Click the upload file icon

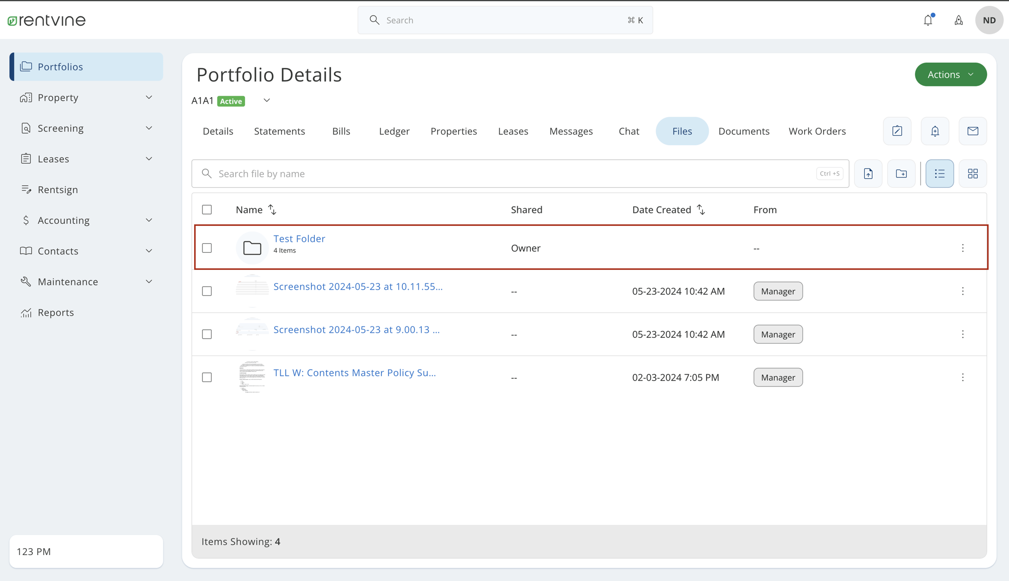(868, 173)
